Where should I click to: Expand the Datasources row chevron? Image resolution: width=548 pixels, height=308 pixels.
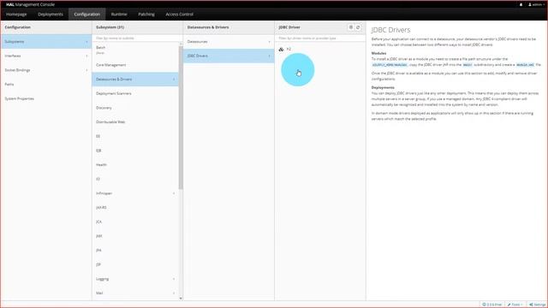click(269, 42)
